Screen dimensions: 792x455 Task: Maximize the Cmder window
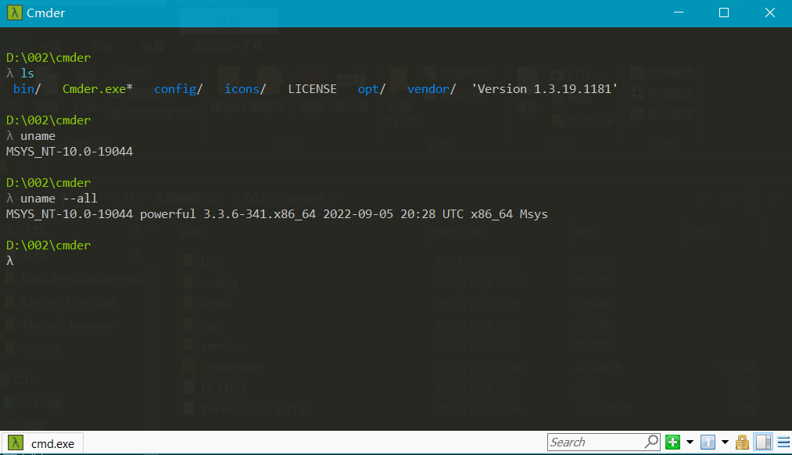[724, 13]
